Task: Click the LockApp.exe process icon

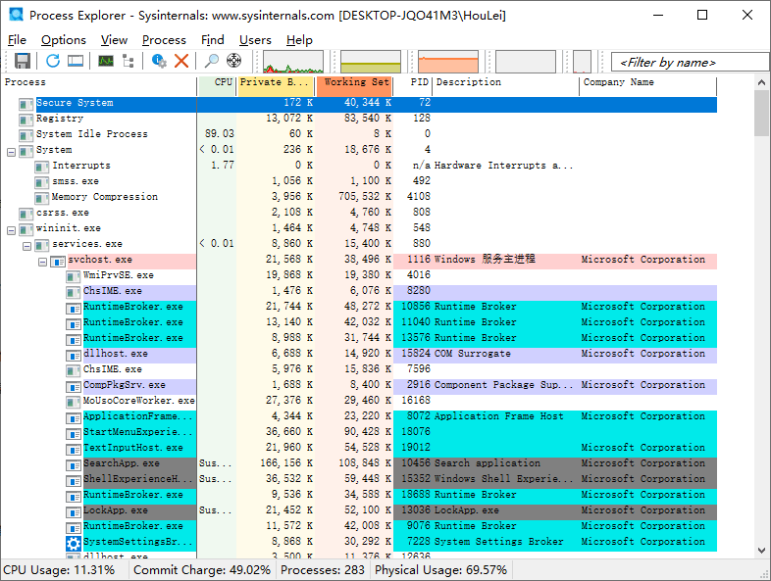Action: 74,511
